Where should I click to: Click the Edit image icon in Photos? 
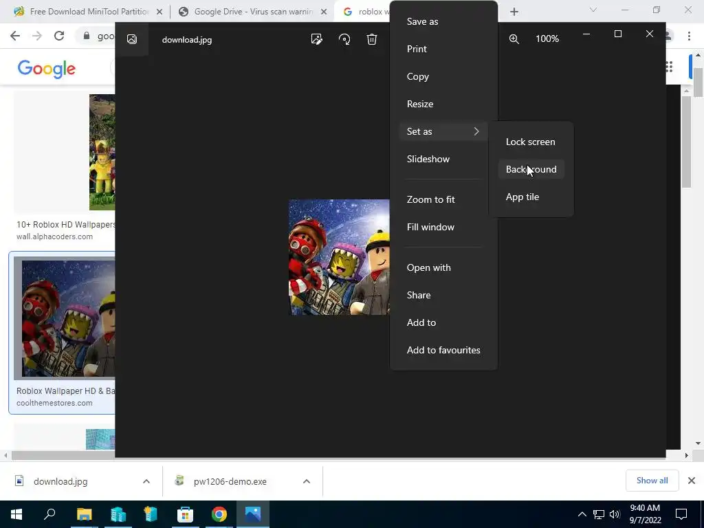(x=316, y=39)
